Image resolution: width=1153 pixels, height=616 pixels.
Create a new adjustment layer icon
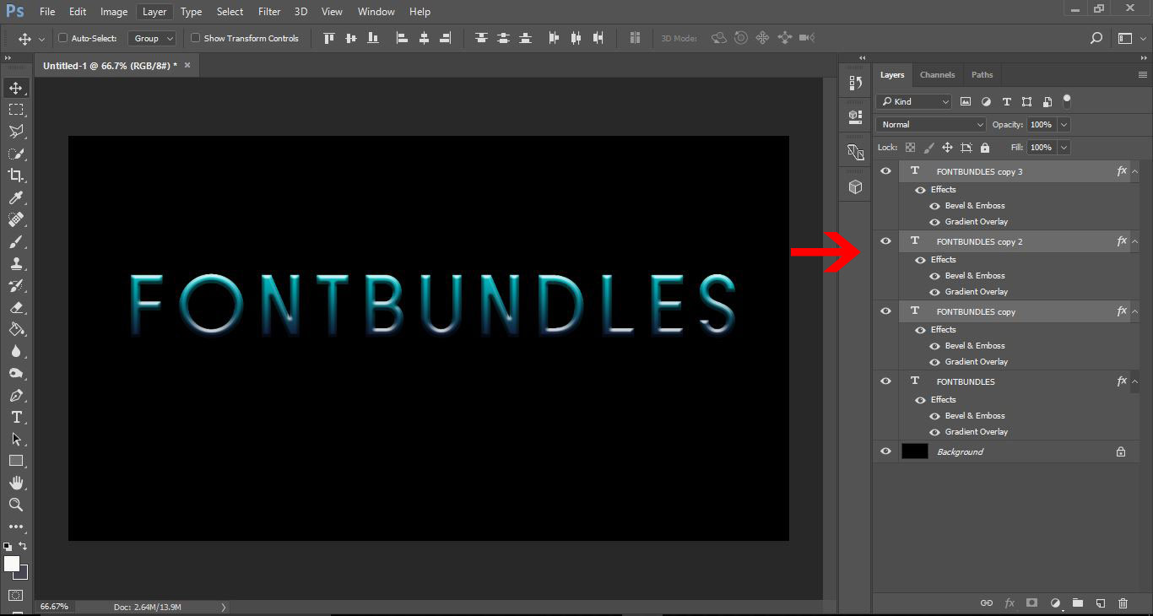1055,603
